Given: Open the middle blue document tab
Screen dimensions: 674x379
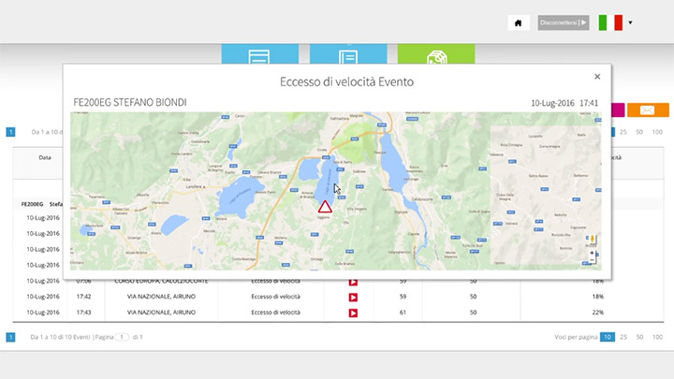Looking at the screenshot, I should coord(347,56).
